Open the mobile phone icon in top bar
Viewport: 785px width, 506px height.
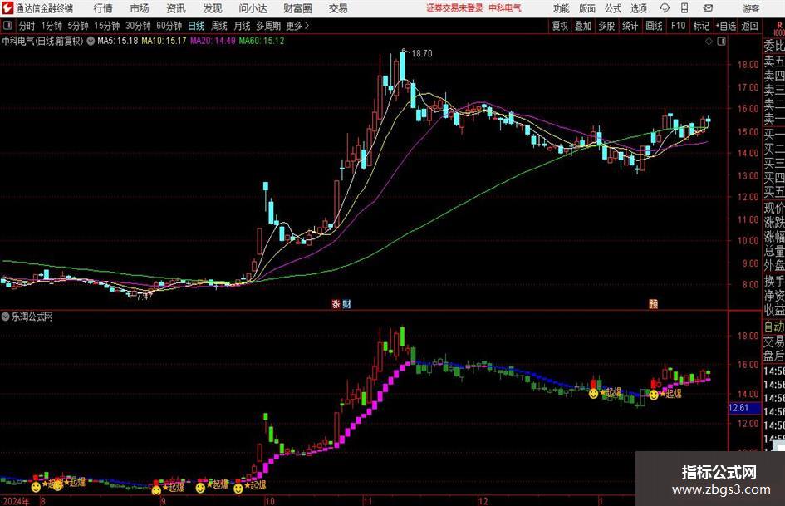tap(684, 8)
